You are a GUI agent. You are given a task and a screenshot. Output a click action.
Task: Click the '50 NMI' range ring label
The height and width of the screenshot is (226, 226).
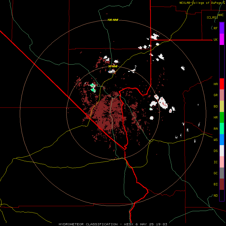click(113, 66)
